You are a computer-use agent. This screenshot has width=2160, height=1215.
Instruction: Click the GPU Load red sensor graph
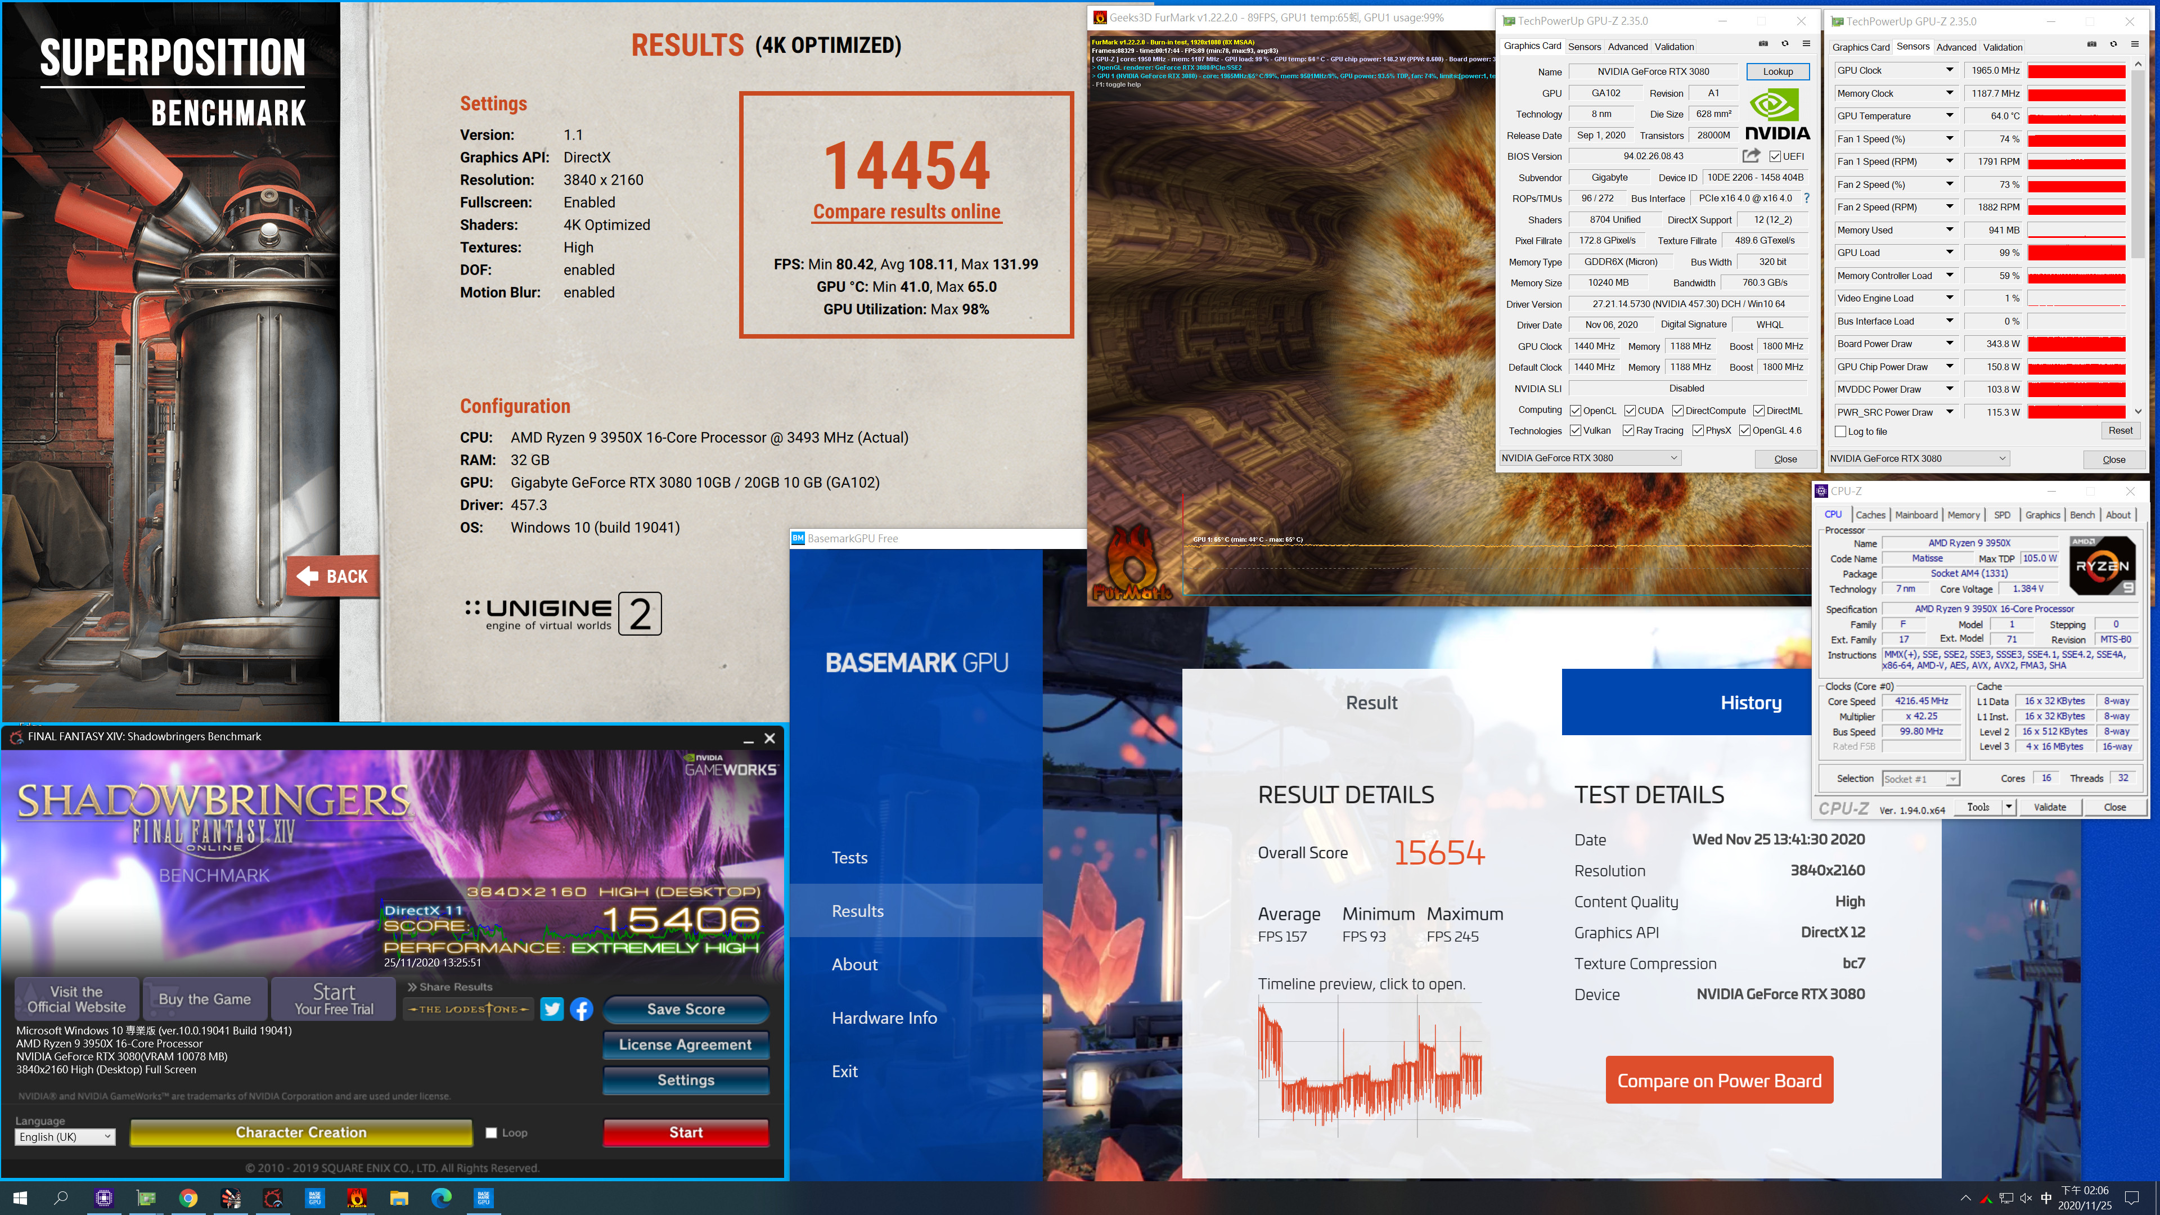click(x=2076, y=253)
